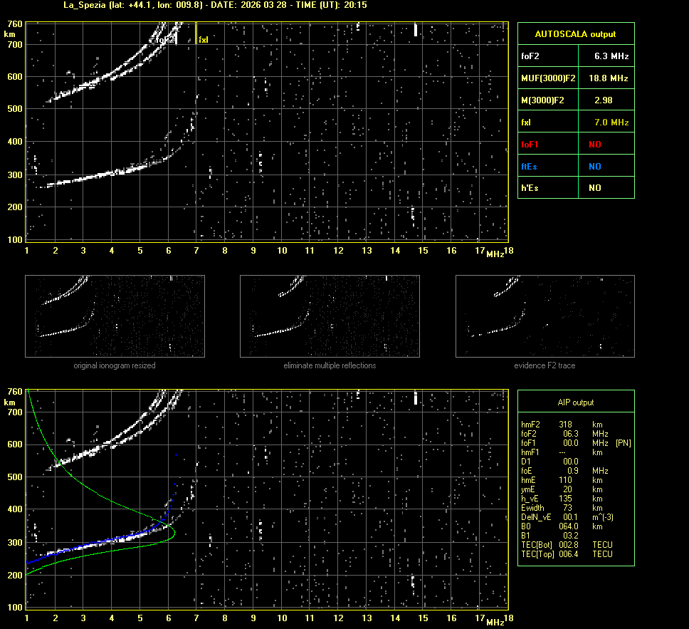Click the h'Es NO value cell
The image size is (689, 629).
tap(594, 188)
